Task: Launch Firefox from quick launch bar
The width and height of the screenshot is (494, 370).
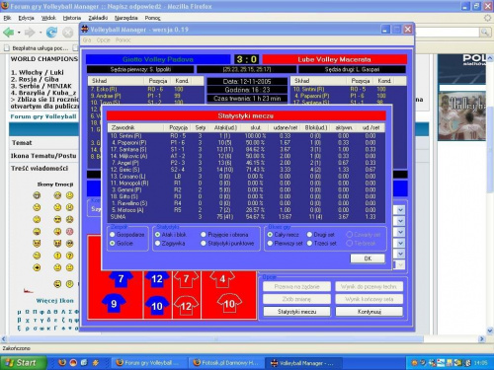Action: [62, 362]
